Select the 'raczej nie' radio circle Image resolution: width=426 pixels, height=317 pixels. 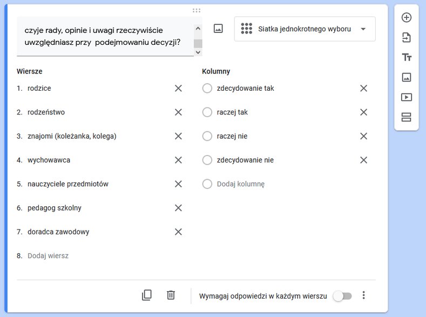click(x=207, y=136)
